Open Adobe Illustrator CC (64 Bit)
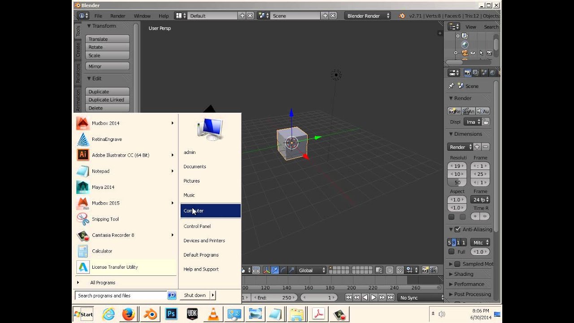 [x=126, y=155]
